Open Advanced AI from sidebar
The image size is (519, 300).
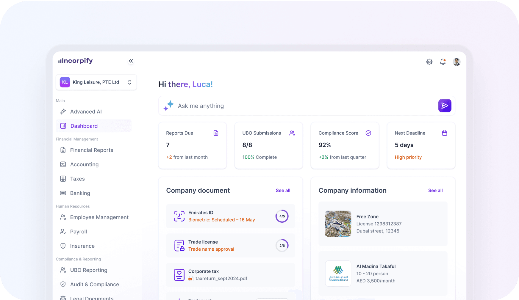pos(86,112)
